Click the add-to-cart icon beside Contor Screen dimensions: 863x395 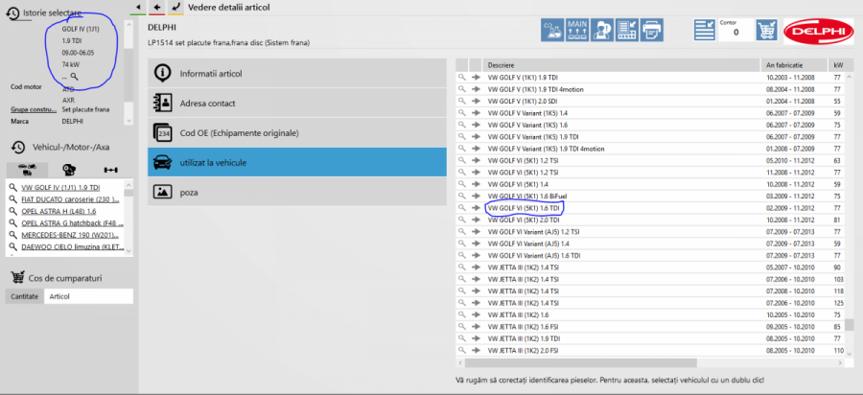(x=766, y=30)
